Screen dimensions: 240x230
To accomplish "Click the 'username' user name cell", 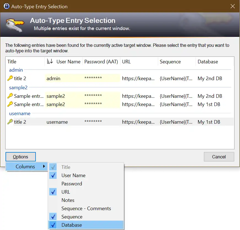I will (x=57, y=122).
